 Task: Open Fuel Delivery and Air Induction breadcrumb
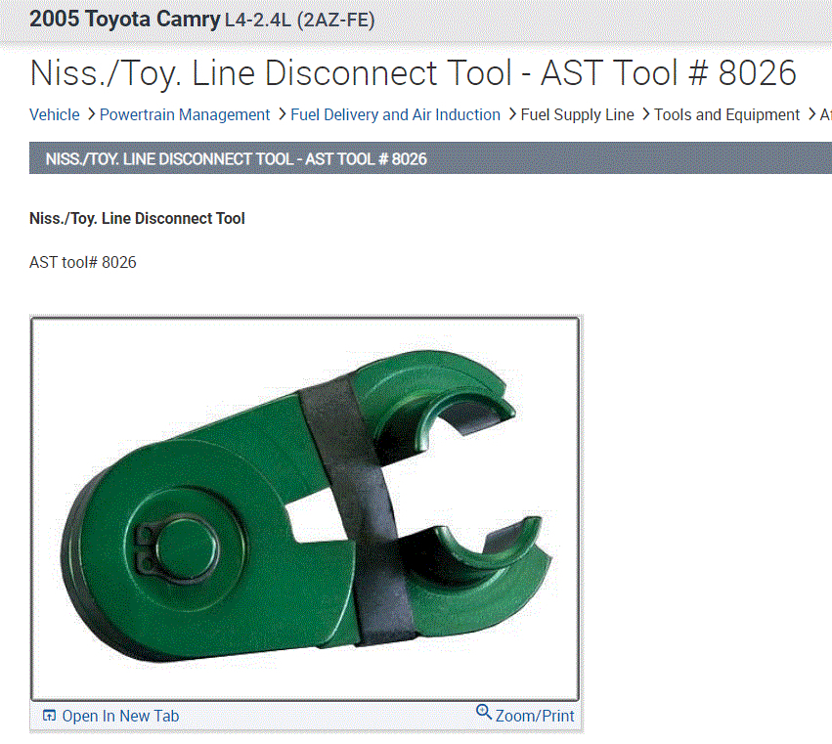pyautogui.click(x=395, y=114)
